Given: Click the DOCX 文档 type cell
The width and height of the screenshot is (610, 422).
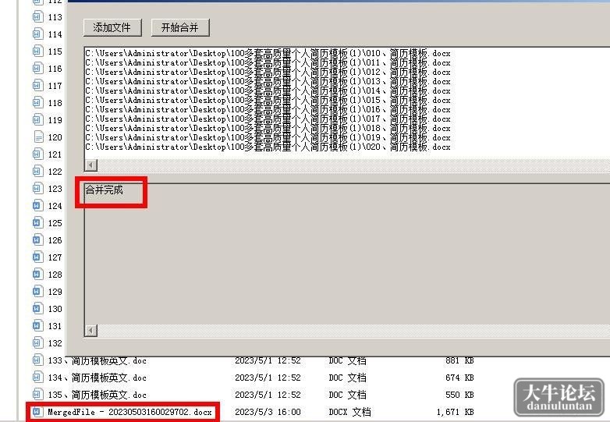Looking at the screenshot, I should tap(349, 412).
